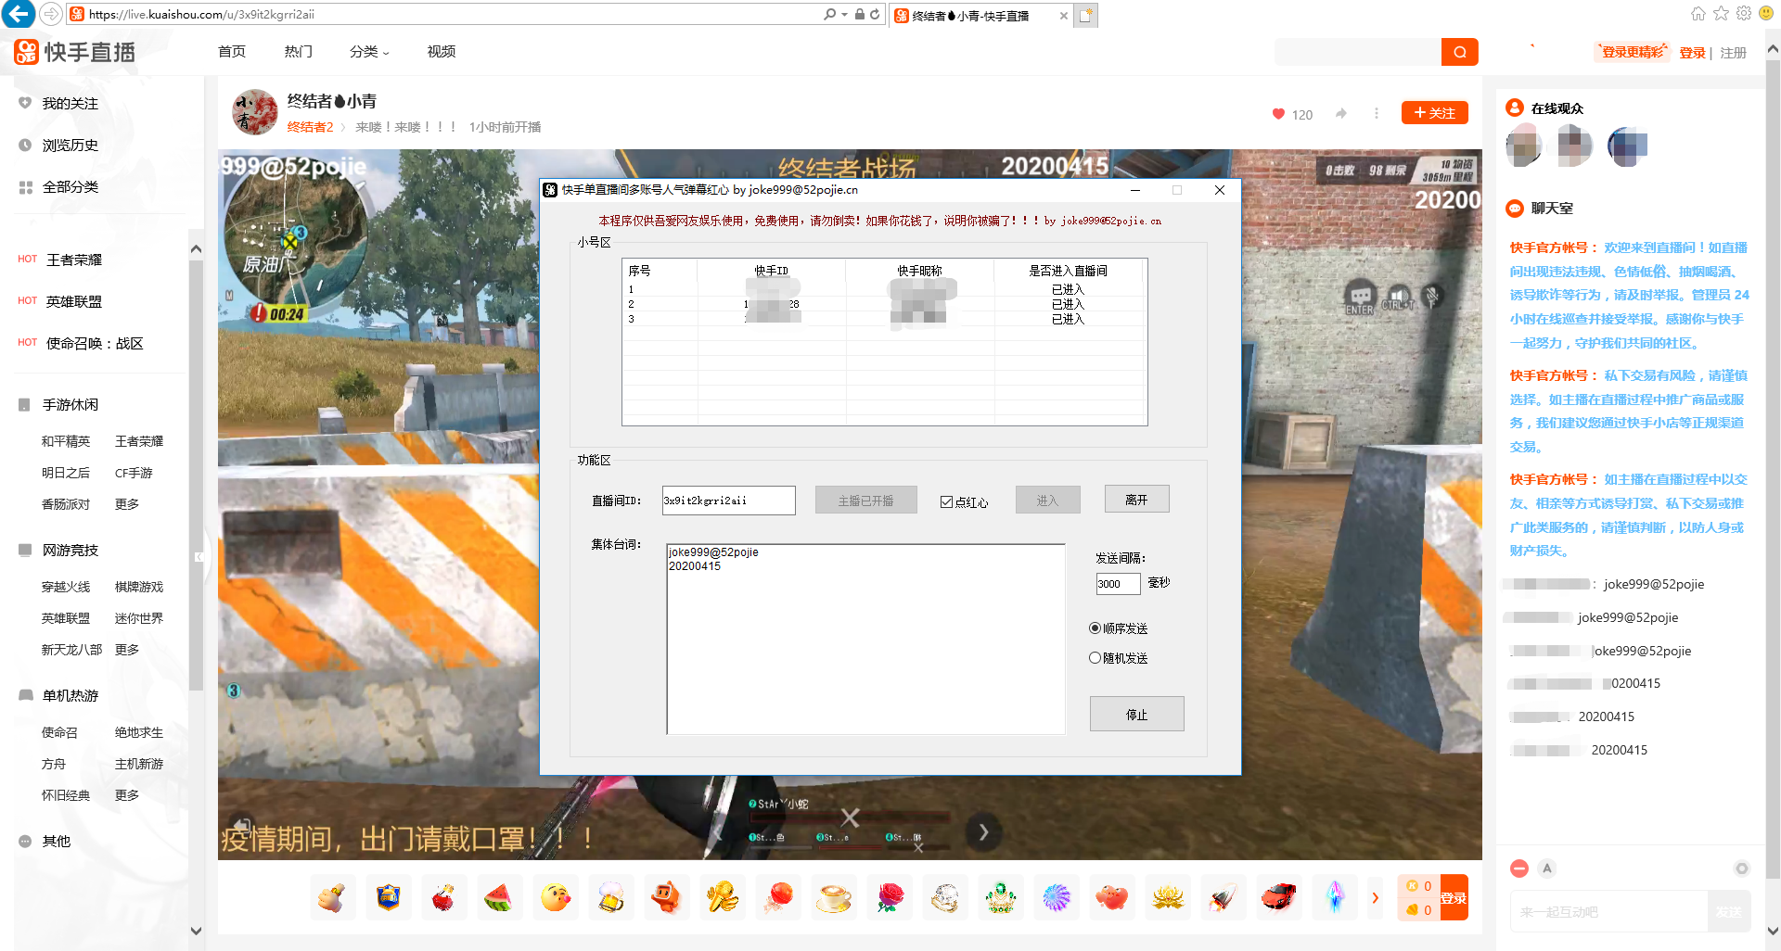Pick the coffee cup gift
The height and width of the screenshot is (951, 1781).
pos(833,897)
